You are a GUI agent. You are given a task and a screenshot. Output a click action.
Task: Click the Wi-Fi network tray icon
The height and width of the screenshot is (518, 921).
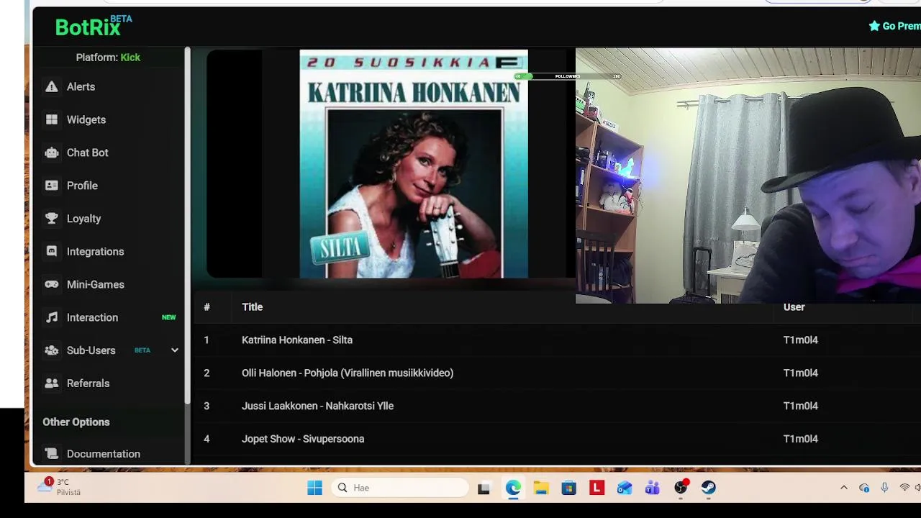tap(904, 488)
